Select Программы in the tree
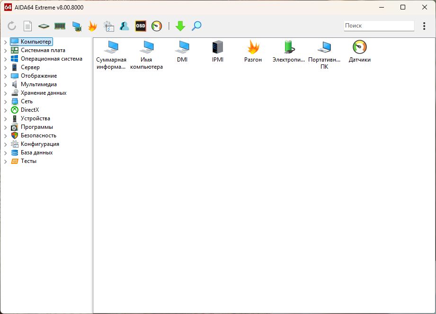The image size is (436, 314). (32, 127)
